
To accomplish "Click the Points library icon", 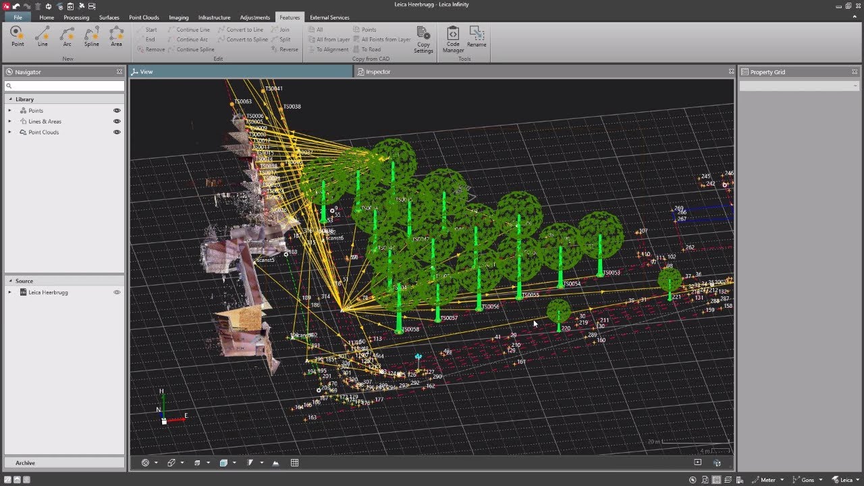I will pyautogui.click(x=24, y=111).
